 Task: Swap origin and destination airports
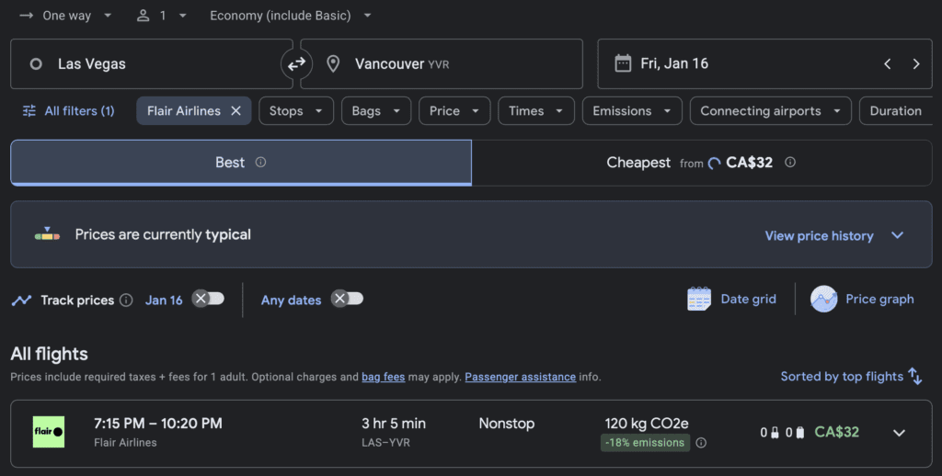pyautogui.click(x=296, y=64)
